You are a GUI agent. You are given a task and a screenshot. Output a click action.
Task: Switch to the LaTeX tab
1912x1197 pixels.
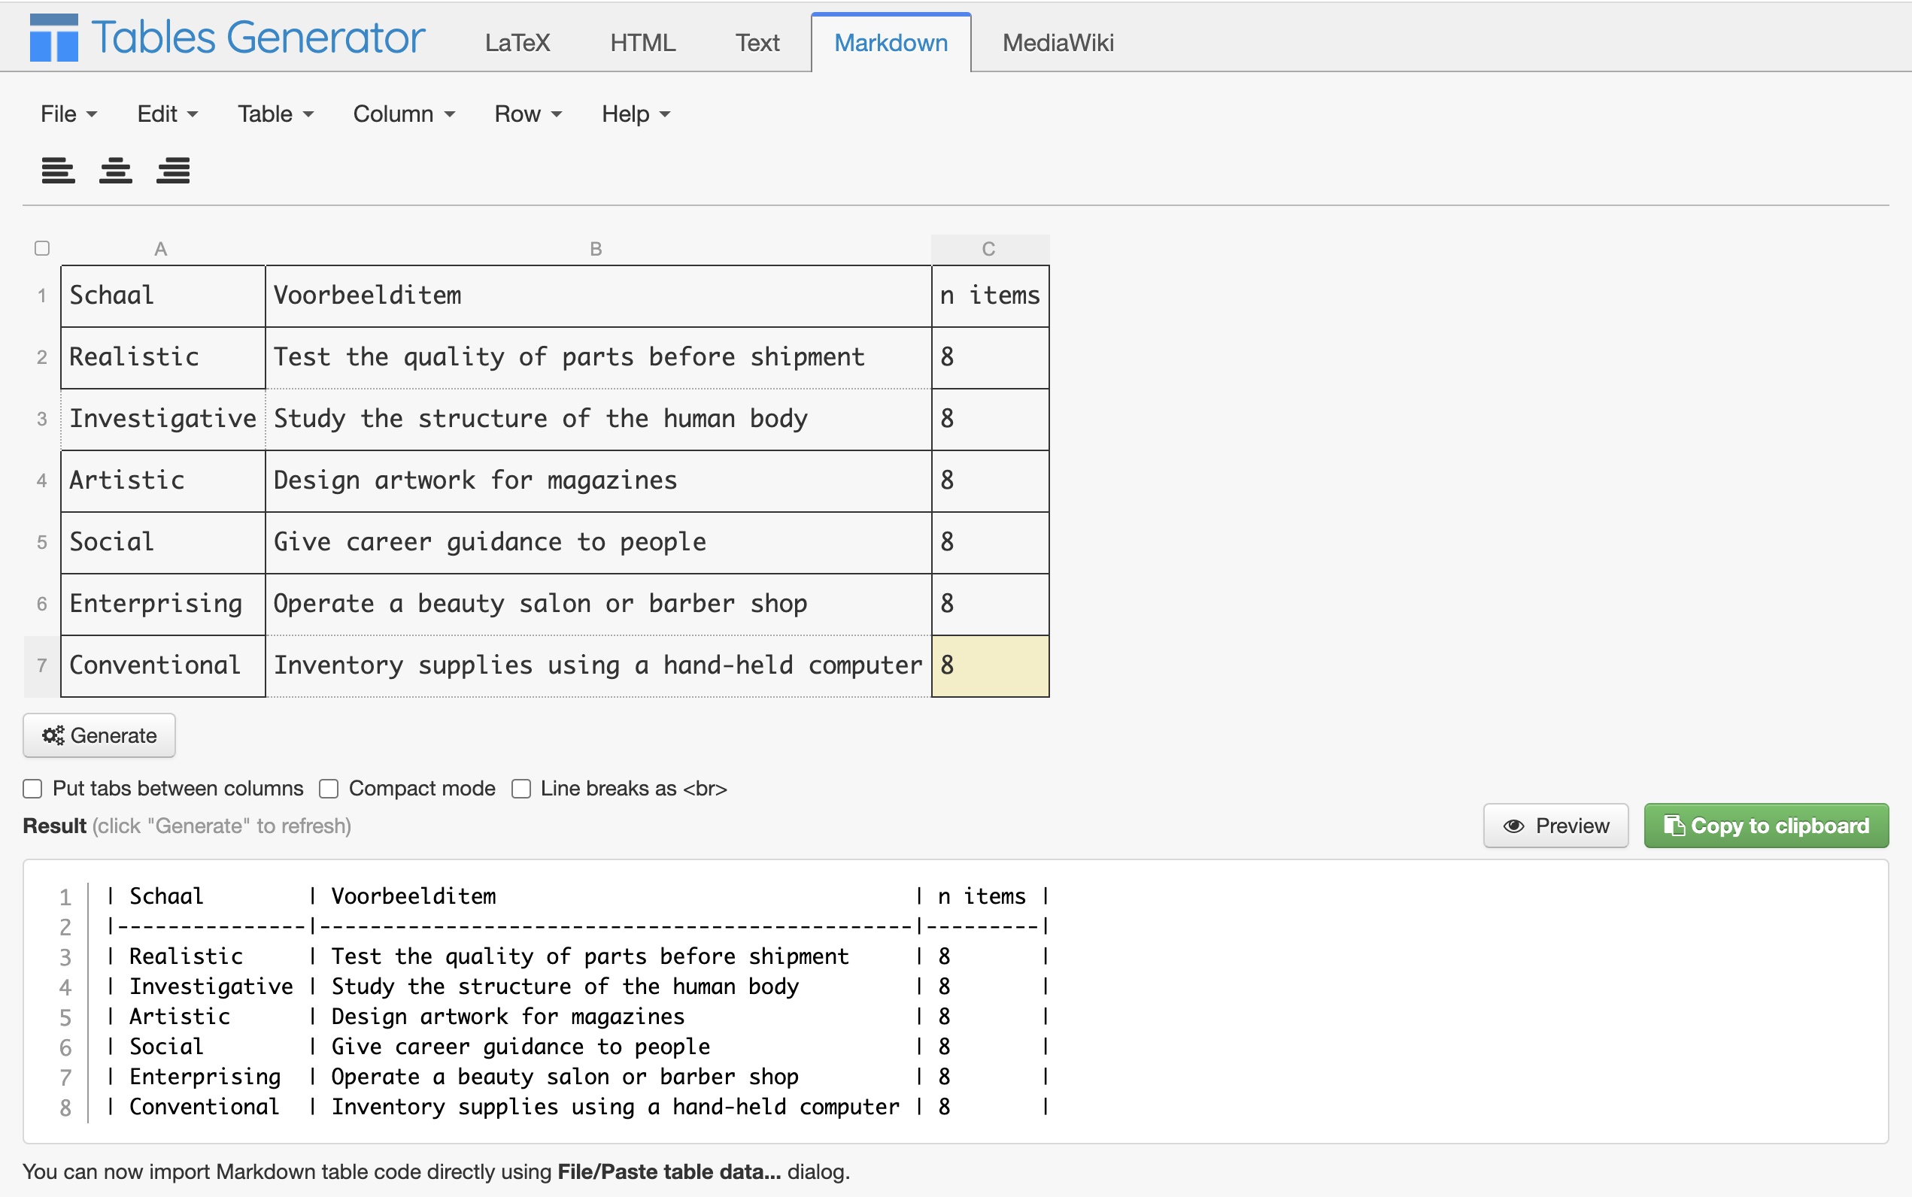click(517, 43)
